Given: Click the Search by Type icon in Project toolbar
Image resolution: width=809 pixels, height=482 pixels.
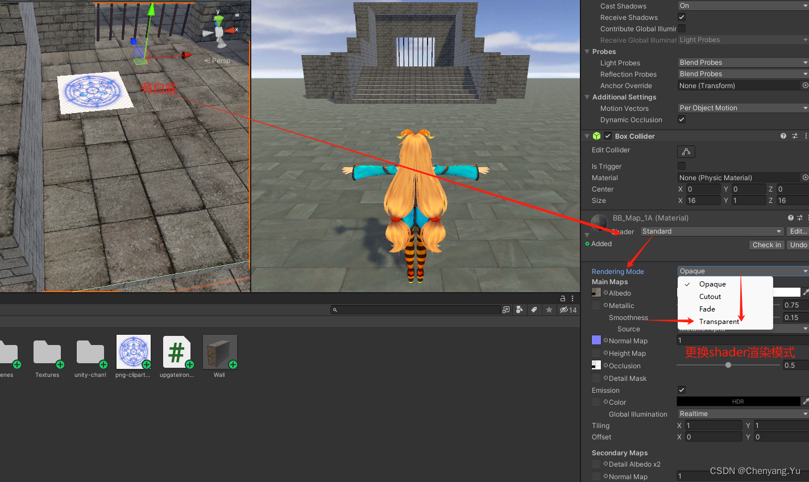Looking at the screenshot, I should click(x=519, y=310).
